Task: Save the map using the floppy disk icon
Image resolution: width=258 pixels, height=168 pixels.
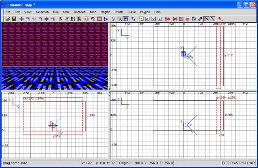Action: [14, 19]
